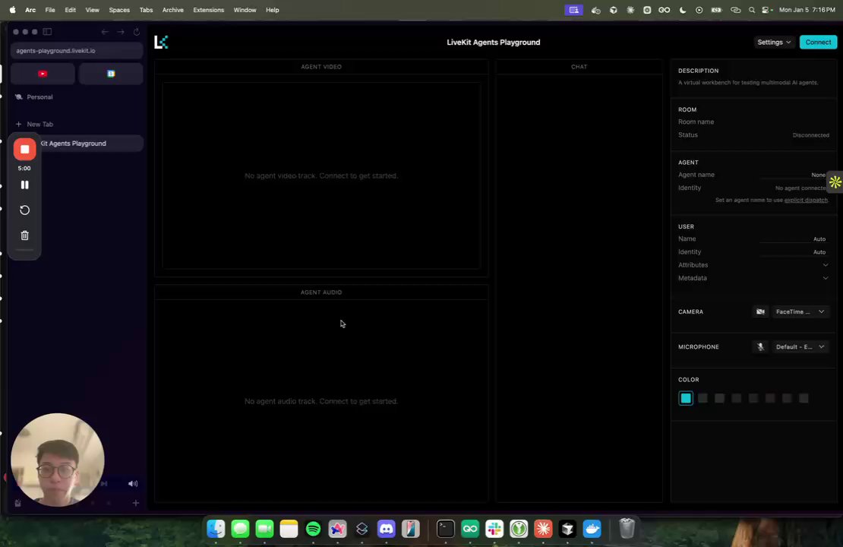This screenshot has height=547, width=843.
Task: Click the agents-playground.livekit.io address bar
Action: coord(77,51)
